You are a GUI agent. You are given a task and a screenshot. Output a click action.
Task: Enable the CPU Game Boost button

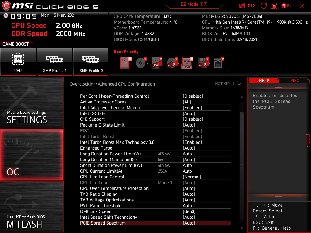click(18, 62)
